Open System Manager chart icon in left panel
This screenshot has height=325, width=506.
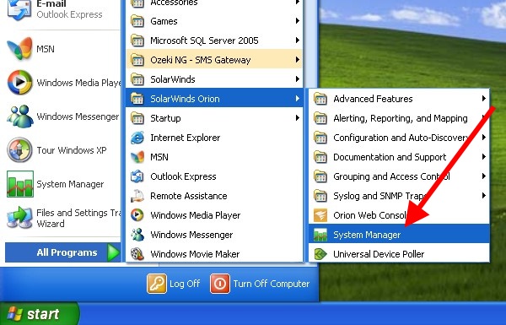click(x=20, y=184)
